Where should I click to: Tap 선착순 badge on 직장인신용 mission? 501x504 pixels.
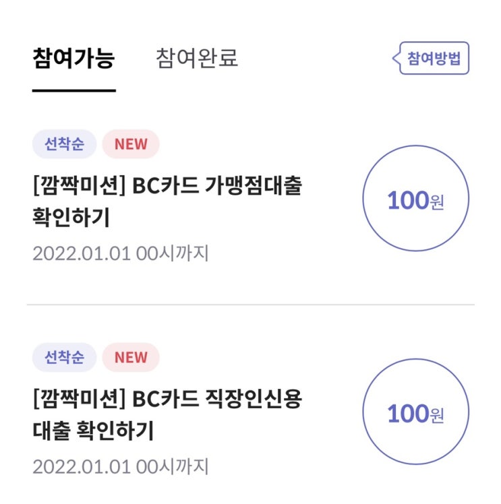pos(64,357)
